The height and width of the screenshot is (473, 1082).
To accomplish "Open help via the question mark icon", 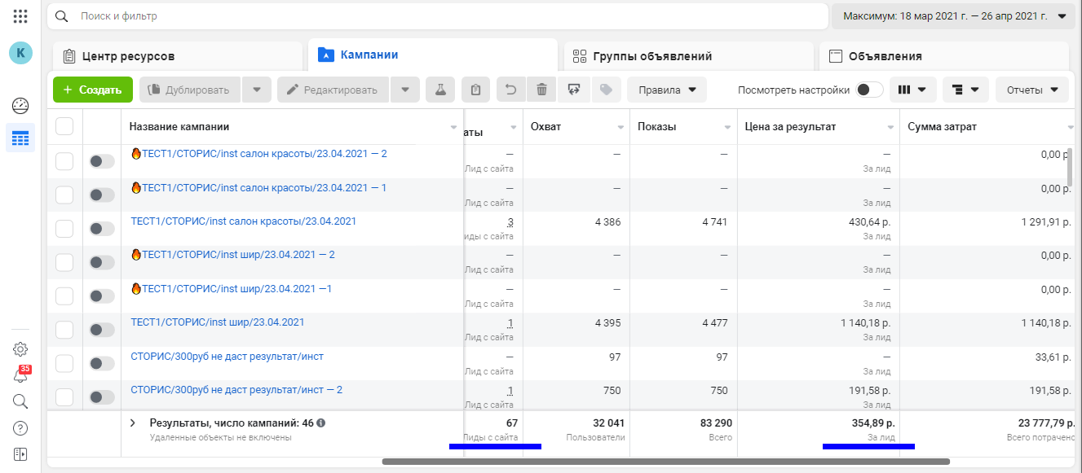I will coord(20,427).
